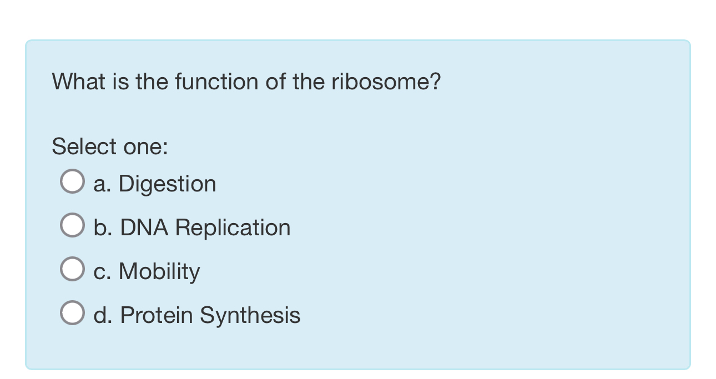The image size is (716, 379).
Task: Click the 'Select one:' prompt label
Action: point(110,146)
